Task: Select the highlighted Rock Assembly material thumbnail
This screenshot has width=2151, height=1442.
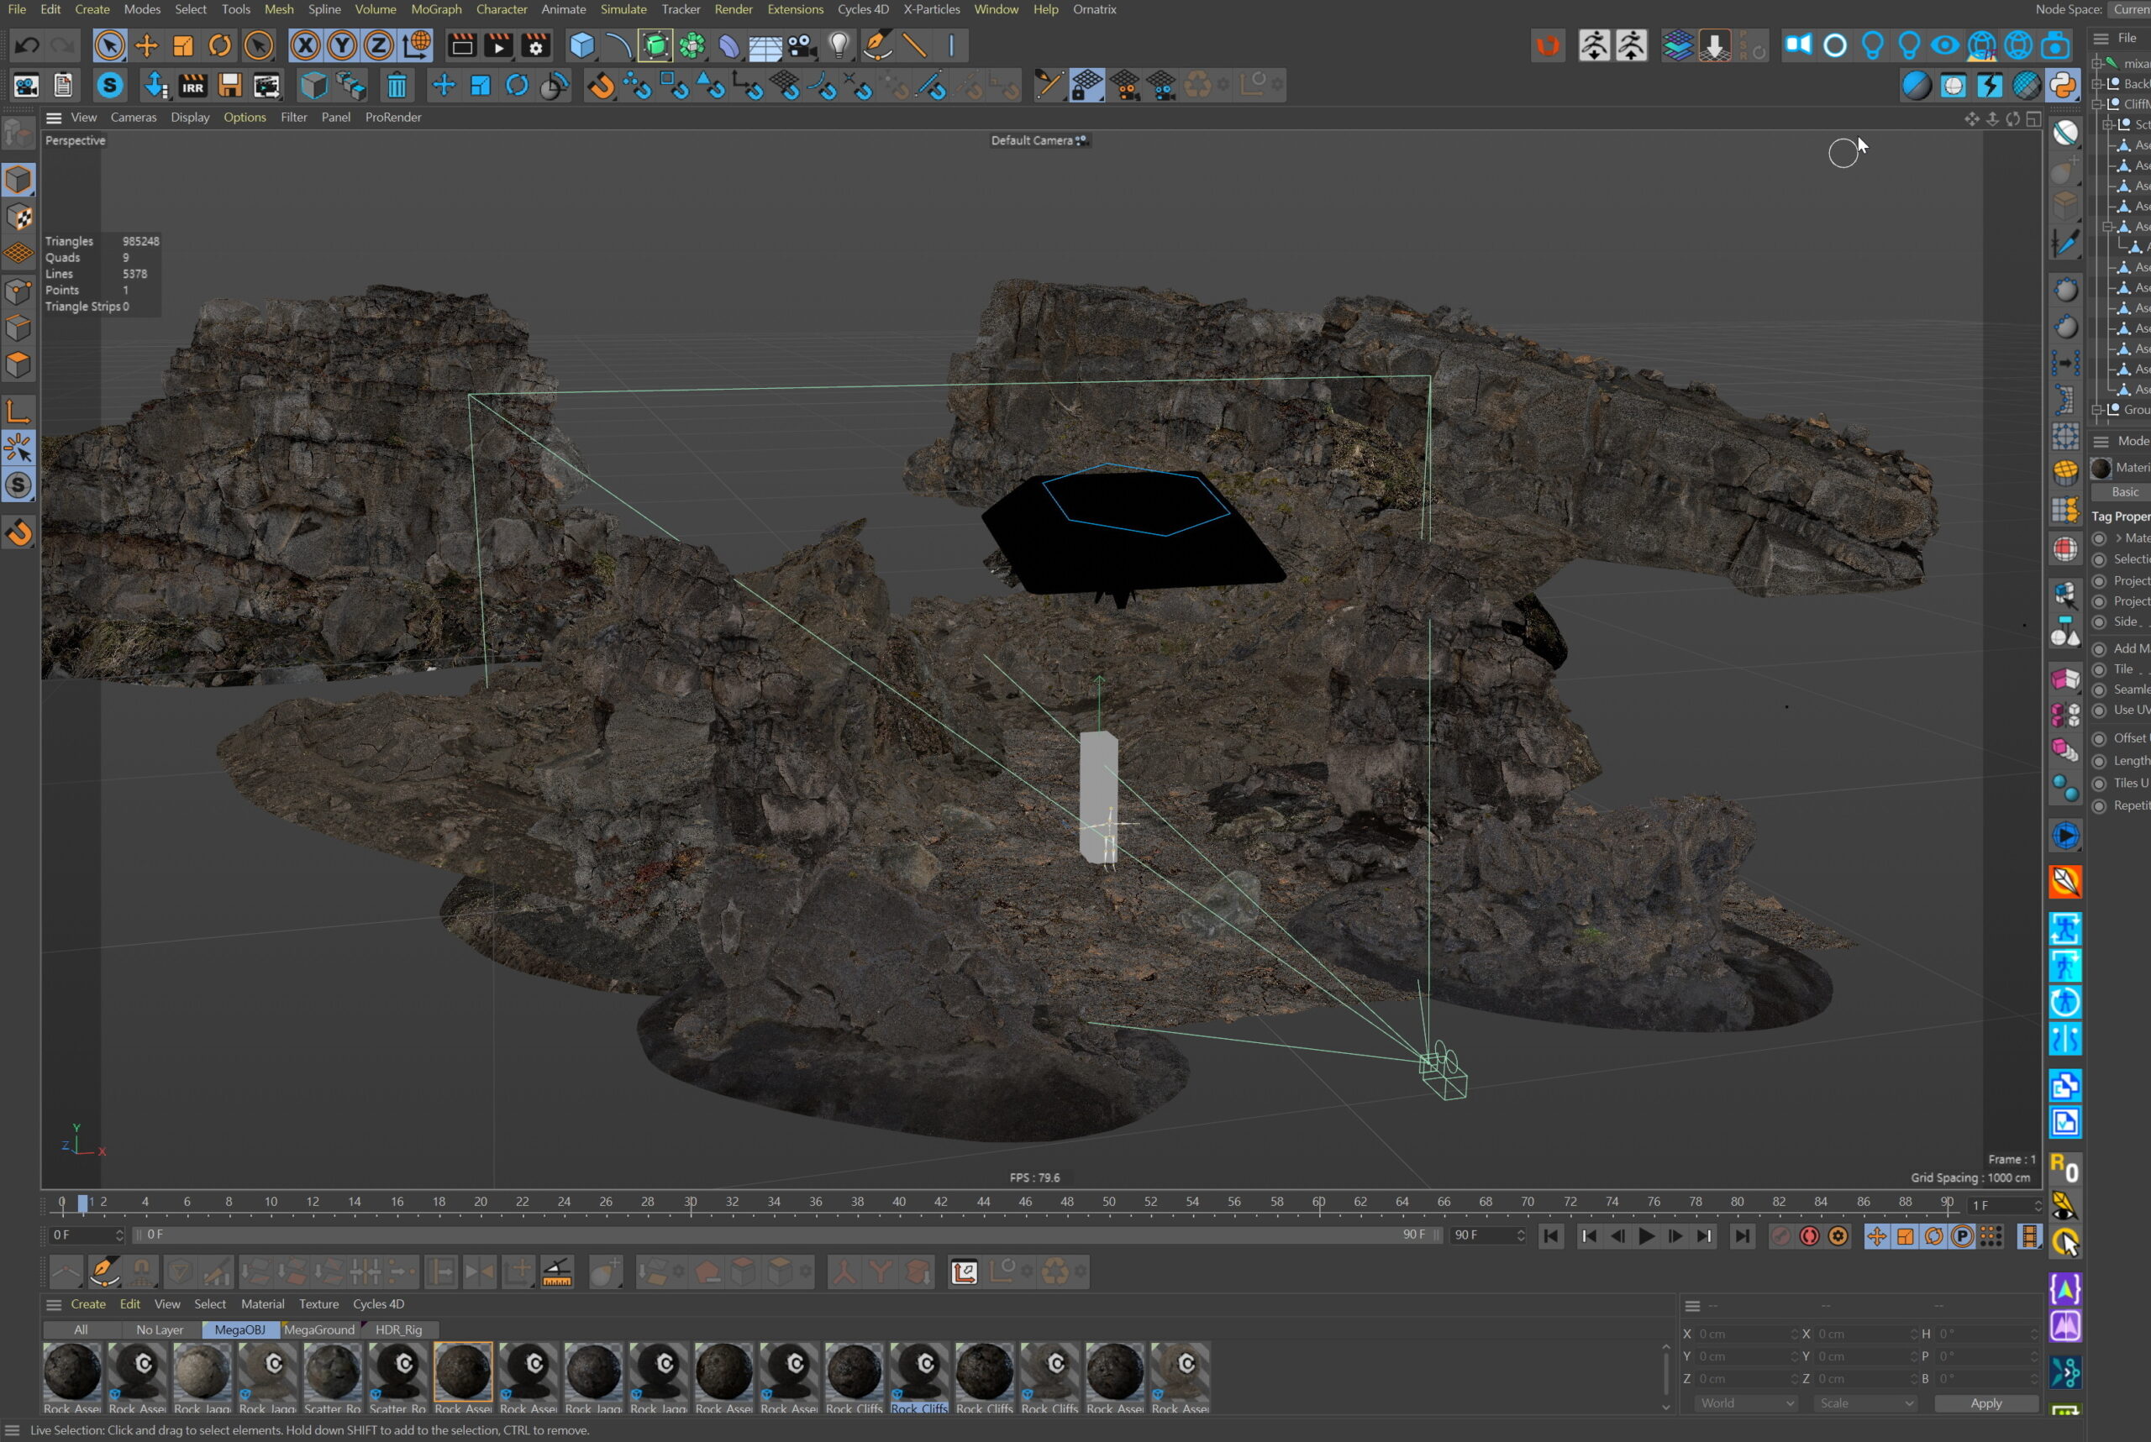Action: point(463,1372)
